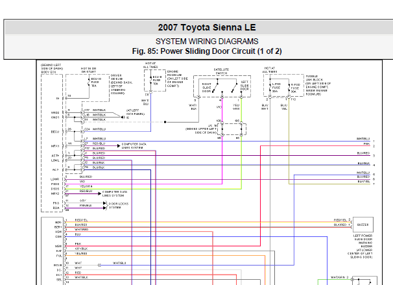Select the 'DOOR LOCKS SYSTEM' reference
Viewport: 393px width, 285px height.
(118, 206)
